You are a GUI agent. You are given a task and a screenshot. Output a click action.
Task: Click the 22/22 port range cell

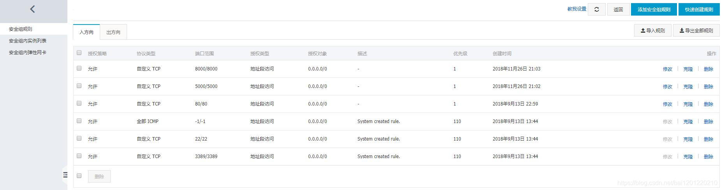201,139
